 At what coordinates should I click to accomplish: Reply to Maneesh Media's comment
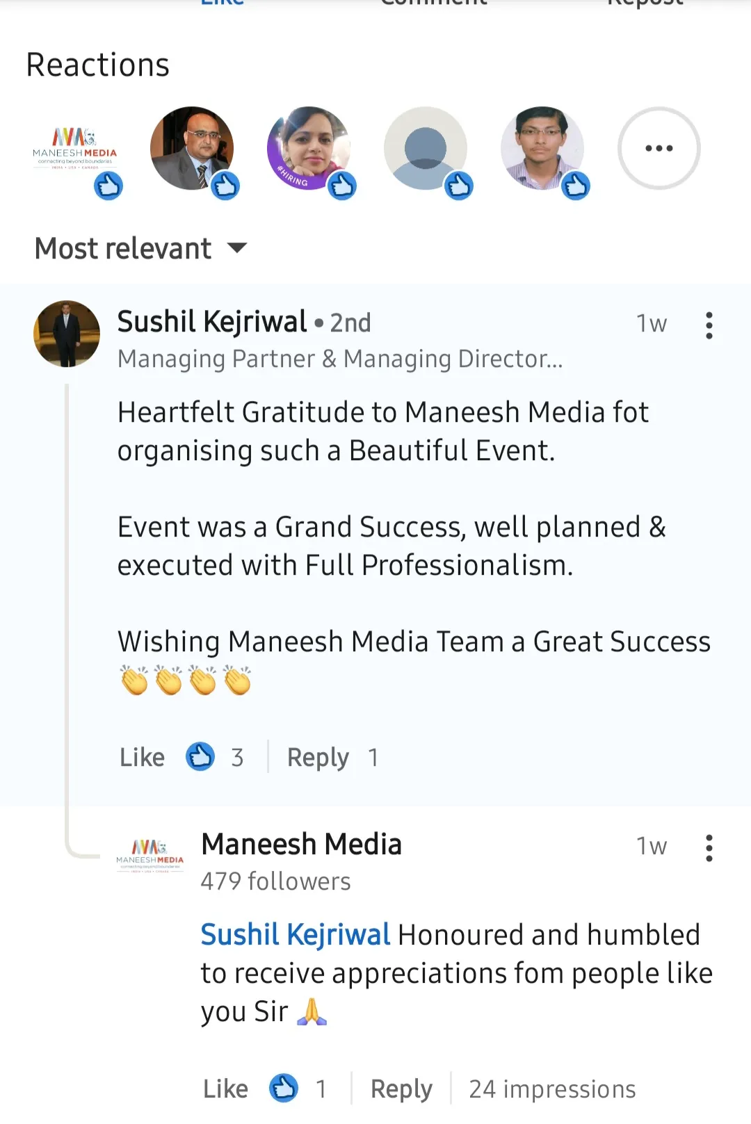[401, 1089]
